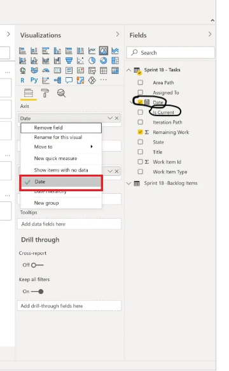Check the Work Item Type field
This screenshot has height=371, width=229.
[140, 171]
